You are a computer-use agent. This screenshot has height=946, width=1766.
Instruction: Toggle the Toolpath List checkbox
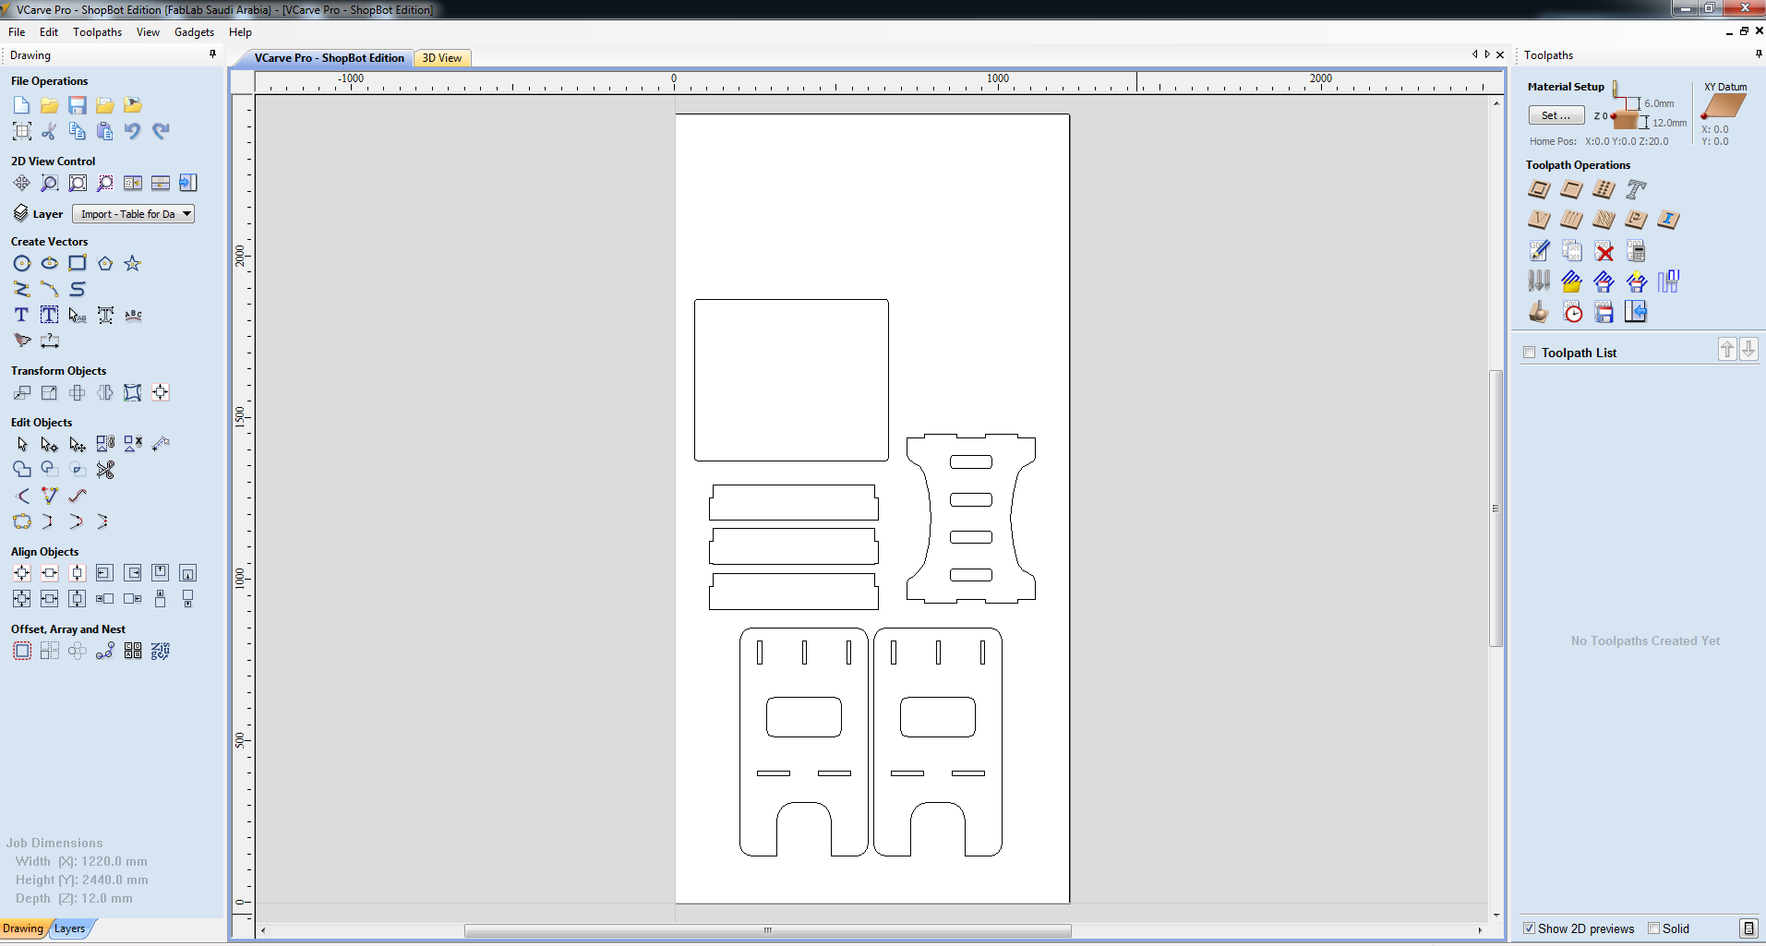click(1530, 353)
